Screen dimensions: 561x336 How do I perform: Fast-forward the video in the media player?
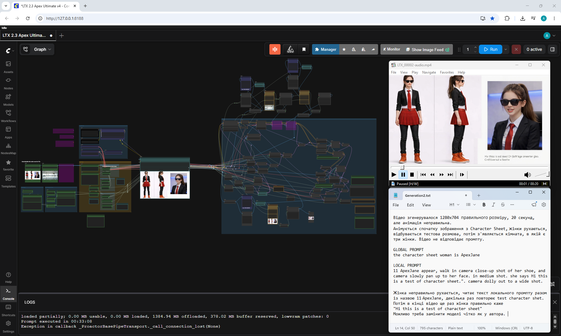tap(441, 175)
